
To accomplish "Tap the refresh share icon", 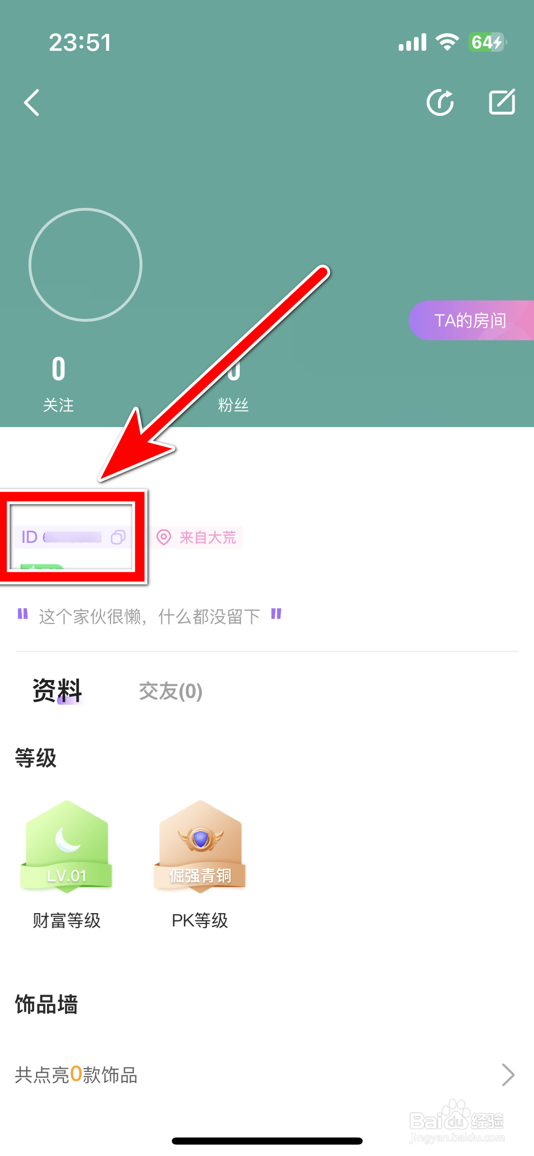I will 440,103.
